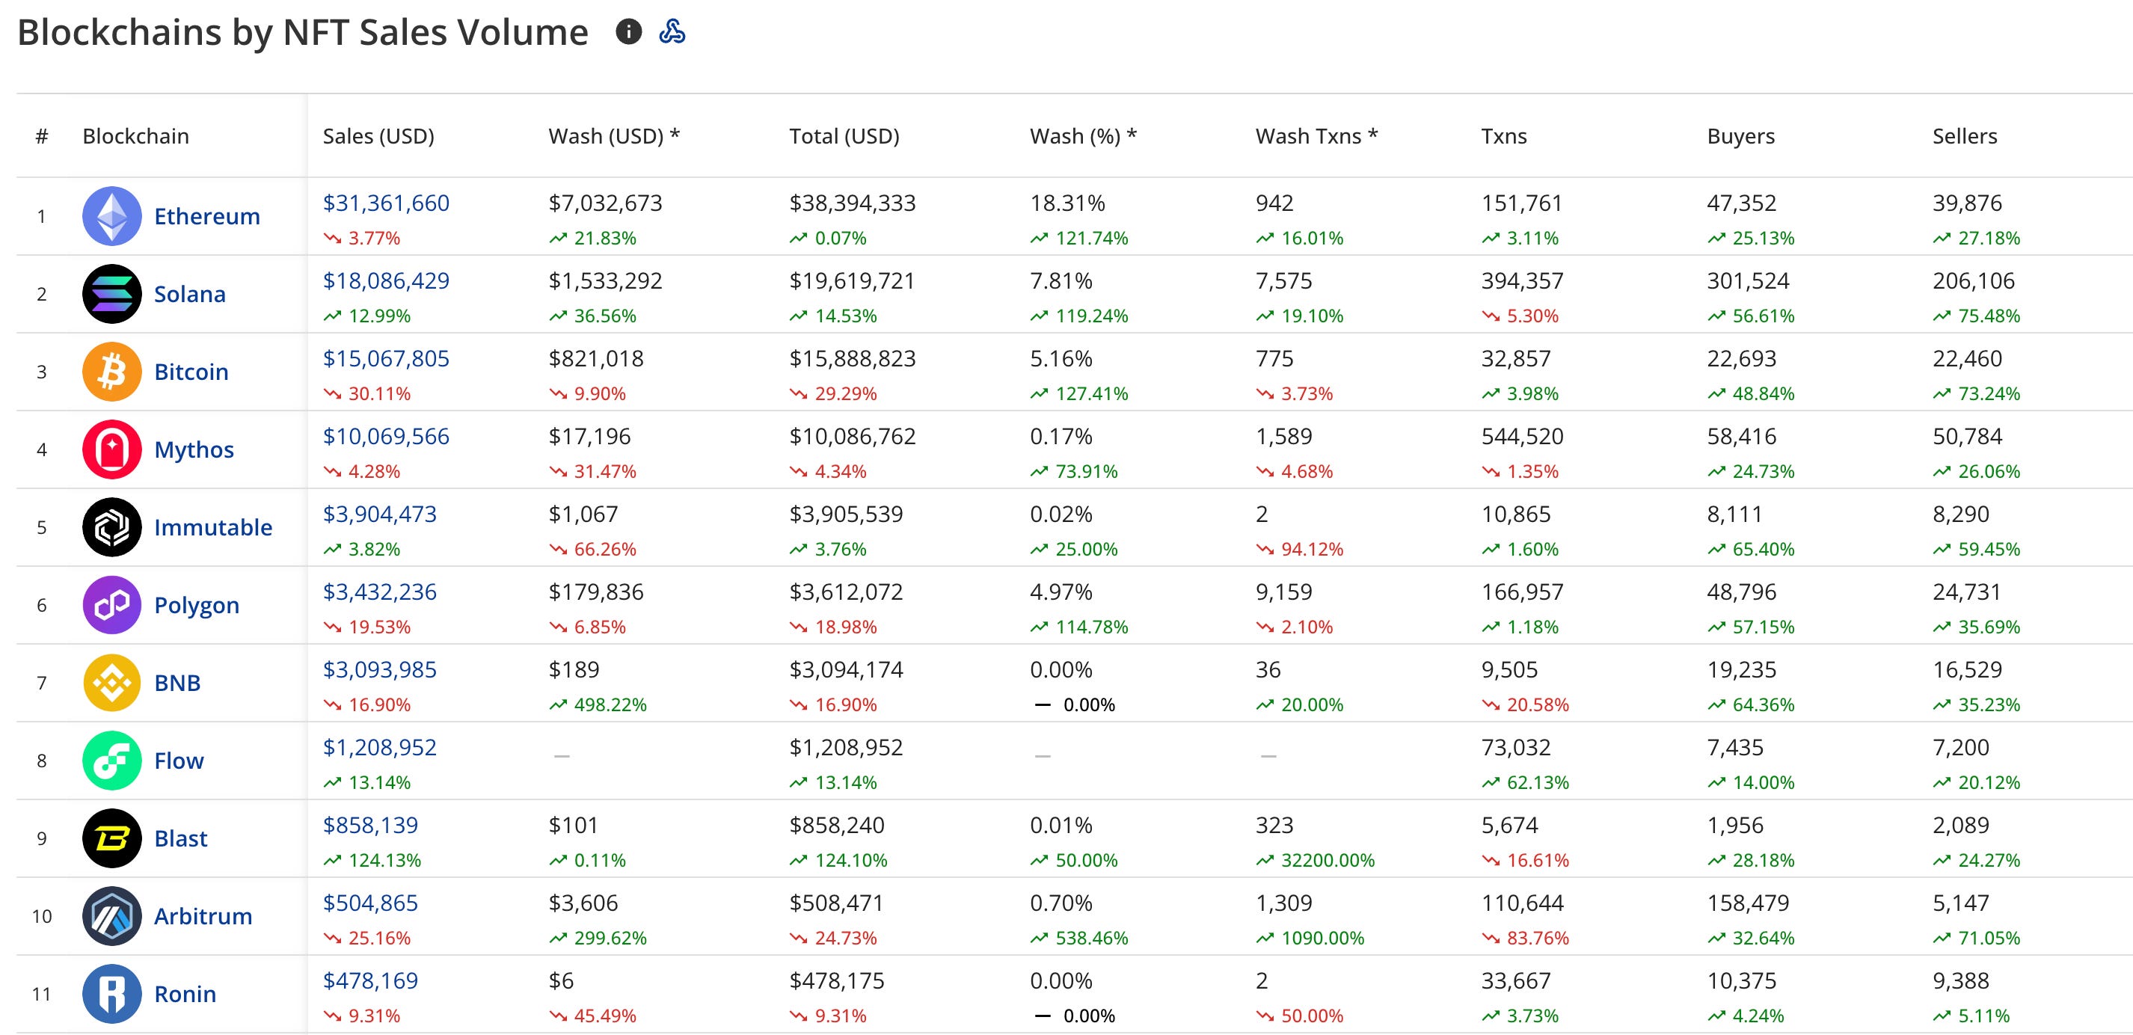Sort table by Sales (USD) header

[378, 136]
